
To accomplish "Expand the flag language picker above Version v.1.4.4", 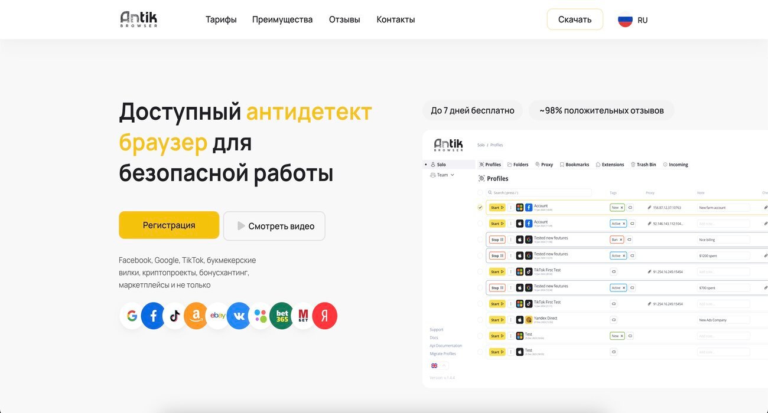I will click(x=438, y=365).
